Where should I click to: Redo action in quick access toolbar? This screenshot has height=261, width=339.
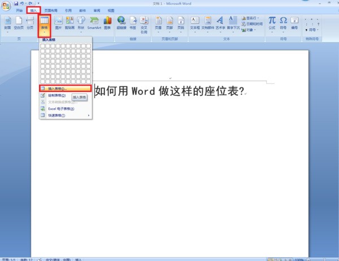[x=31, y=3]
